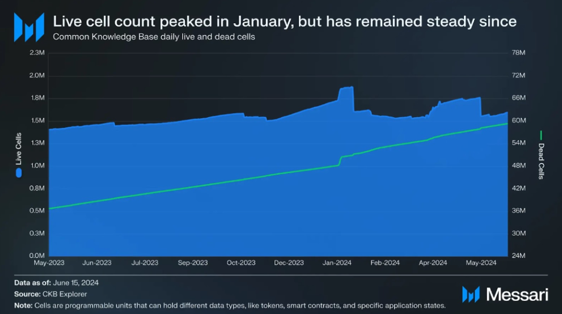Click the 2.3M left axis value

[x=37, y=53]
